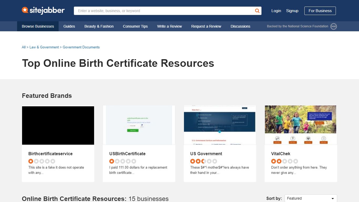Open Consumer Tips nav item
The image size is (359, 202).
click(135, 26)
